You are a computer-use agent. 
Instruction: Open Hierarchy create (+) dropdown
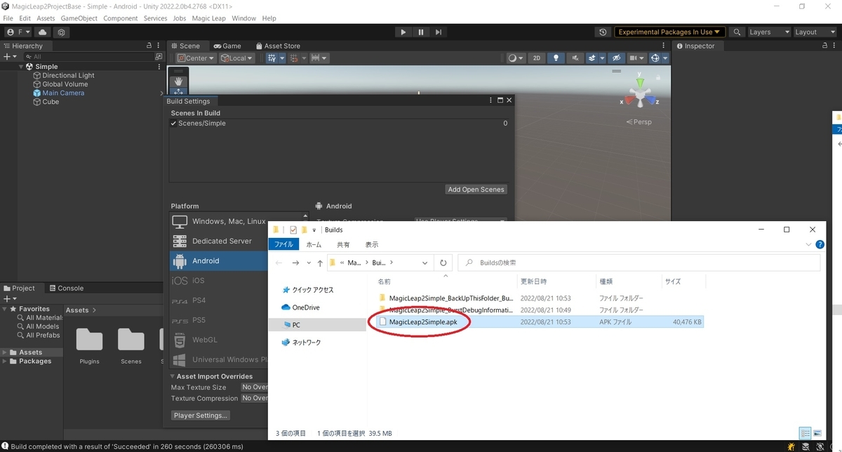click(x=9, y=56)
